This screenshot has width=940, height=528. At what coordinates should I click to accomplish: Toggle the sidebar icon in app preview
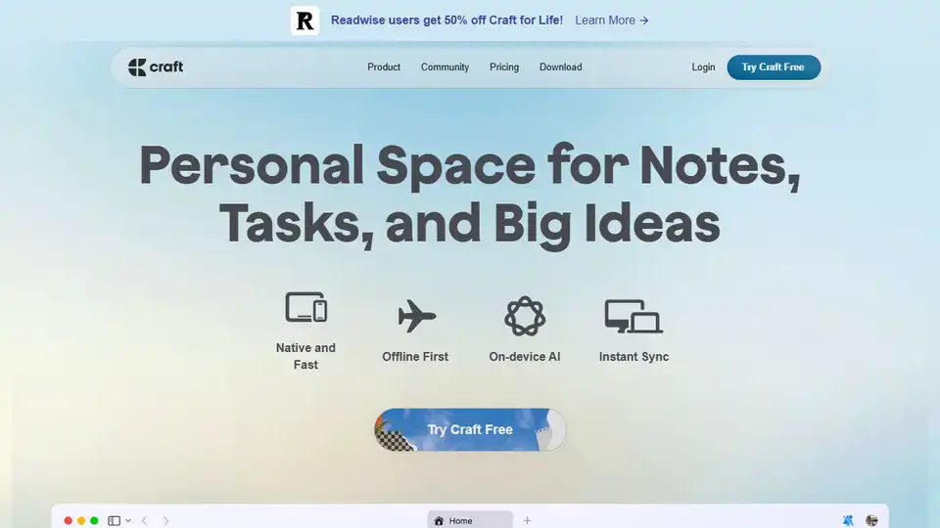tap(114, 521)
